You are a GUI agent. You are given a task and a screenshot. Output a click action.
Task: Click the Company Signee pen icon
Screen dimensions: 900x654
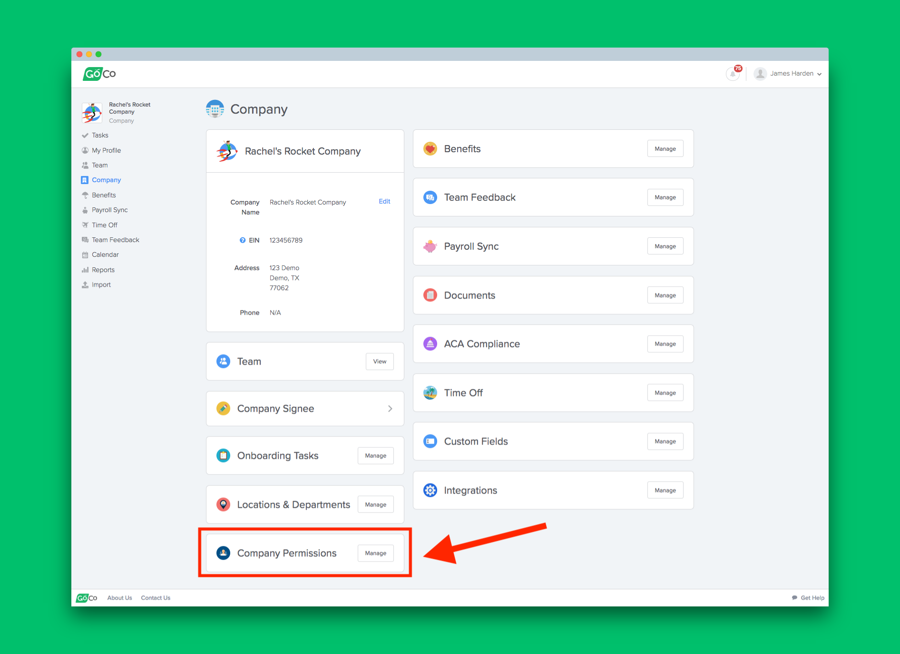(x=223, y=409)
